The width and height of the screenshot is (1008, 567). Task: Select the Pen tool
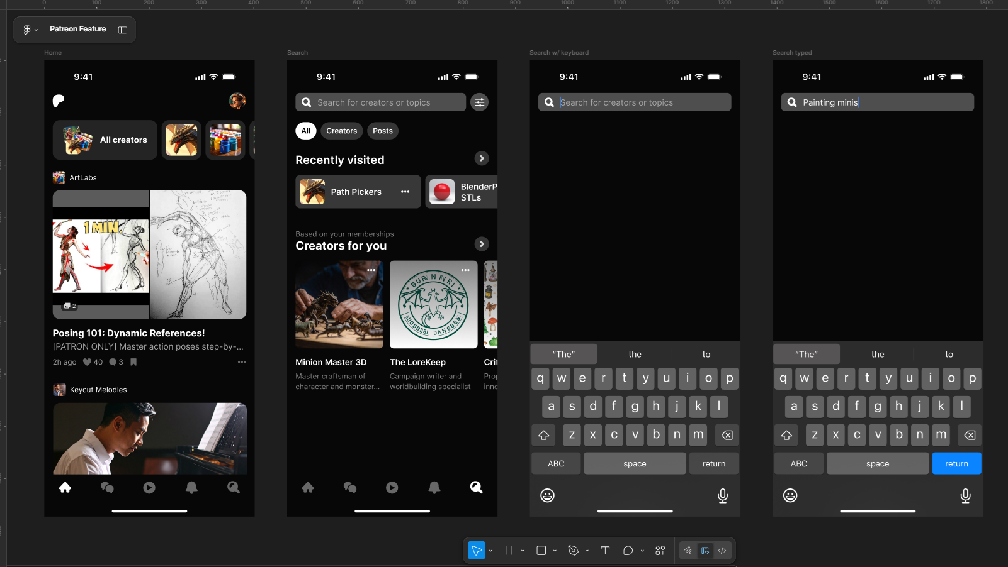(x=574, y=550)
